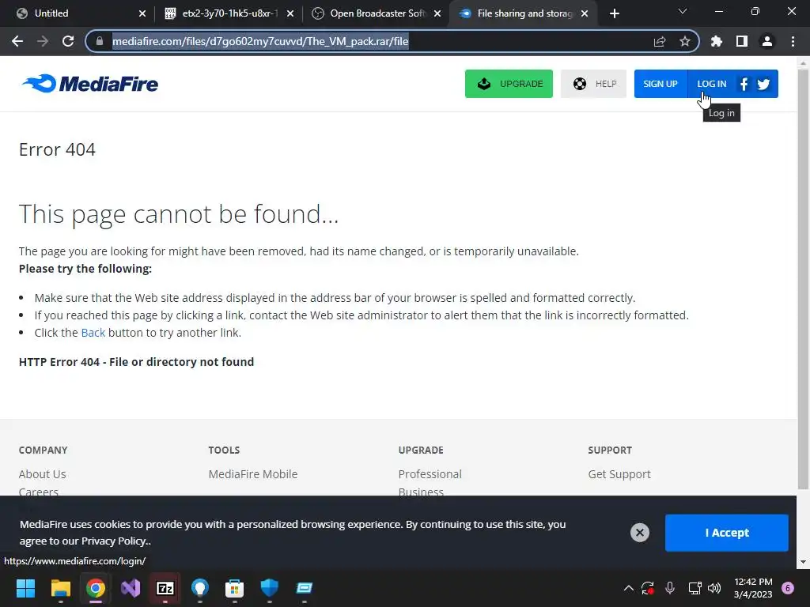Click the green UPGRADE button

click(509, 84)
